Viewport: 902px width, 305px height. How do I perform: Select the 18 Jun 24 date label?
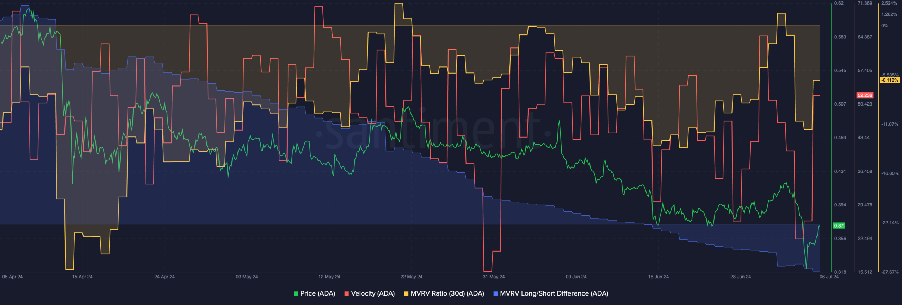[x=658, y=277]
